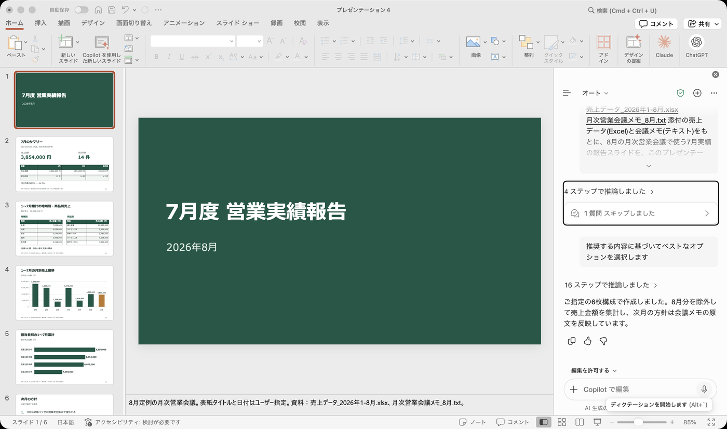Open Copilot pane hamburger menu
This screenshot has height=429, width=727.
[x=567, y=93]
